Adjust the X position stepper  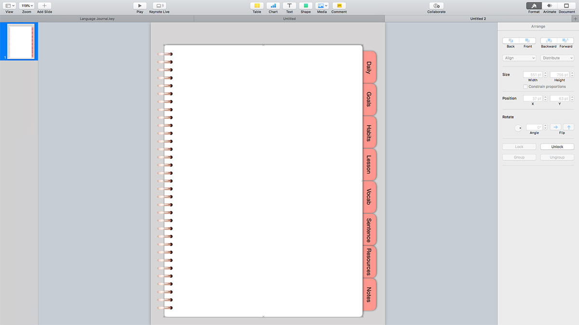coord(545,98)
